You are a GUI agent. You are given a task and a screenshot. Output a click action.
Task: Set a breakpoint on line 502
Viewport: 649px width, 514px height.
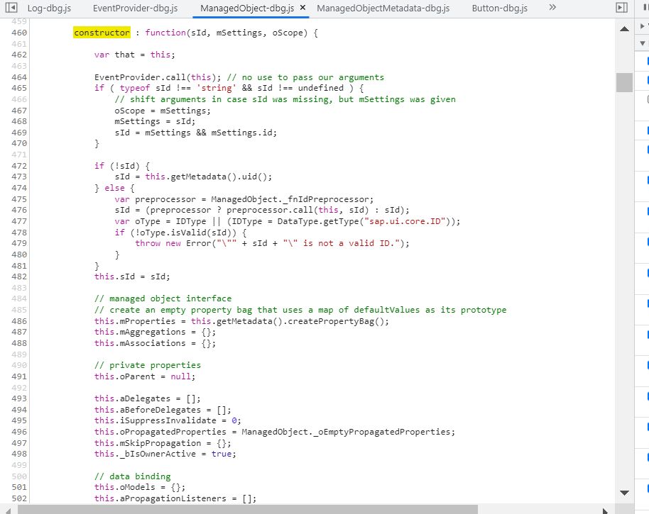(x=19, y=498)
